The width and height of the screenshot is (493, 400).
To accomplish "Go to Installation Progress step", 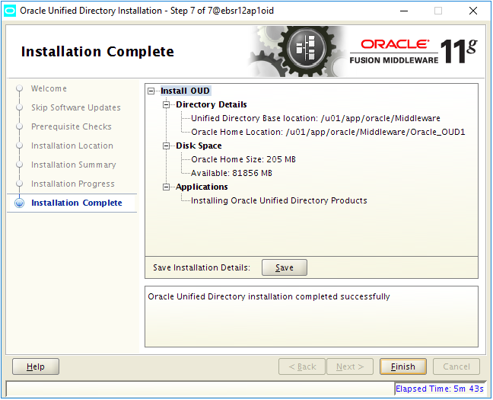I will [72, 184].
